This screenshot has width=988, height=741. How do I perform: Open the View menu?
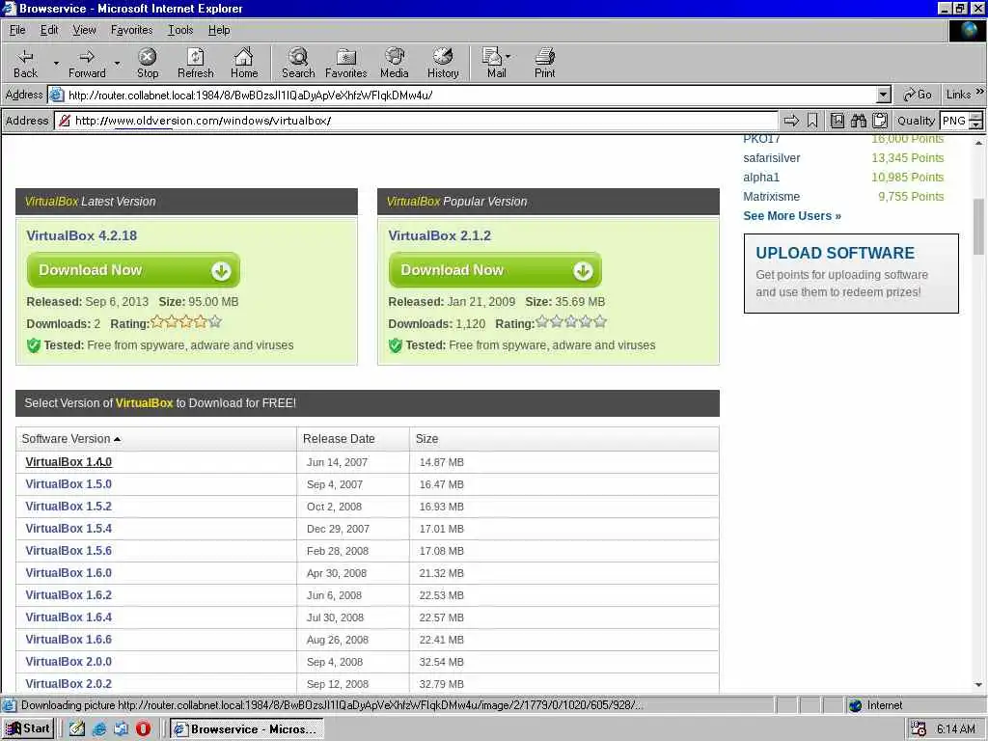click(85, 30)
